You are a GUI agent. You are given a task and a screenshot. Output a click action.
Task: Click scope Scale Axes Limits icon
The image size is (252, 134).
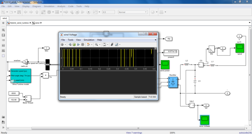[104, 44]
